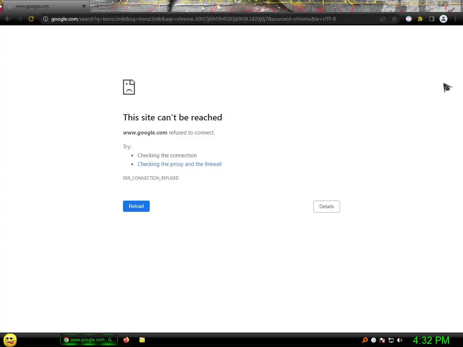Open Action Center flag tray icon
Screen dimensions: 463x347
point(382,340)
